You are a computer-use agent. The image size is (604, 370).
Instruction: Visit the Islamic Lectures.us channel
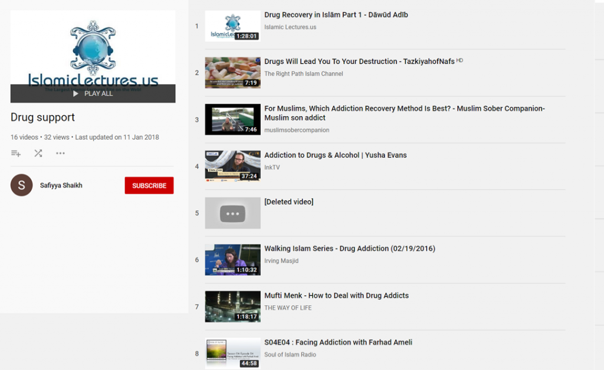coord(290,27)
